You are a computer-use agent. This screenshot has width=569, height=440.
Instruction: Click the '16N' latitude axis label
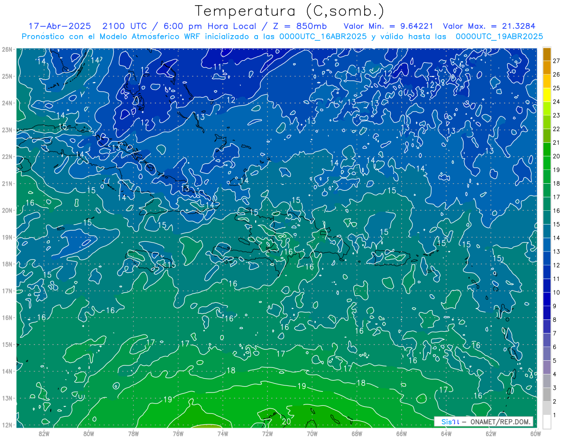(x=7, y=318)
